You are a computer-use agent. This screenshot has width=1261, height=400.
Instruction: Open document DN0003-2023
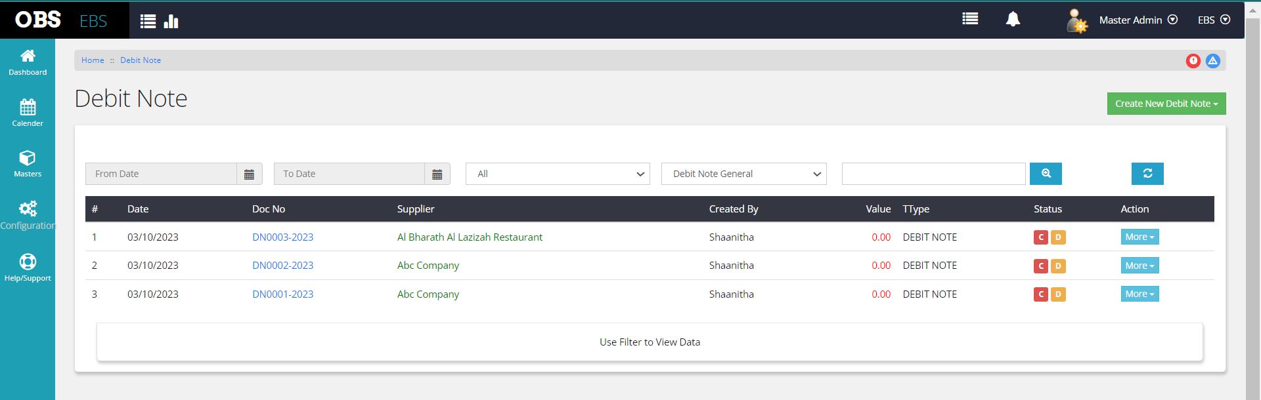282,237
